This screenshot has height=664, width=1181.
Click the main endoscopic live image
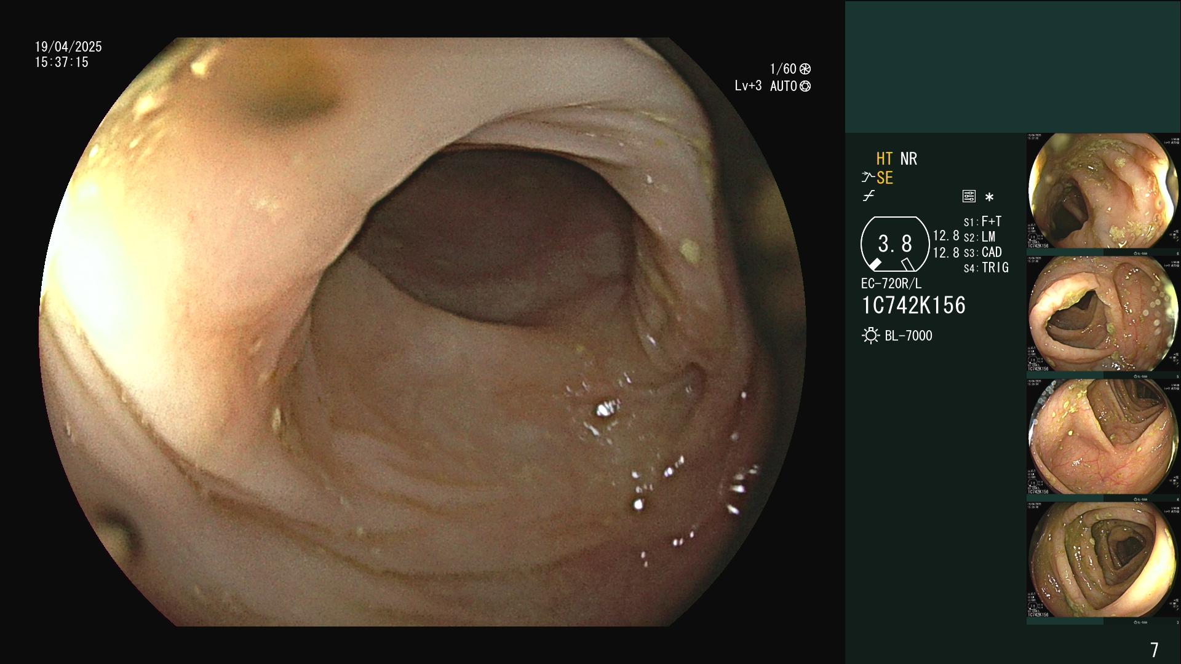(423, 332)
